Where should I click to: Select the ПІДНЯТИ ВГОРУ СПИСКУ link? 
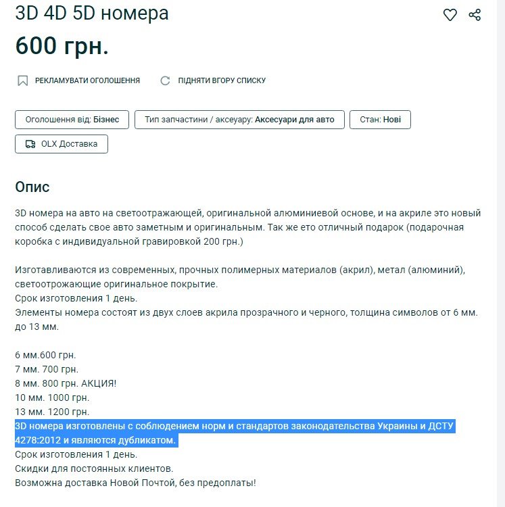click(222, 80)
